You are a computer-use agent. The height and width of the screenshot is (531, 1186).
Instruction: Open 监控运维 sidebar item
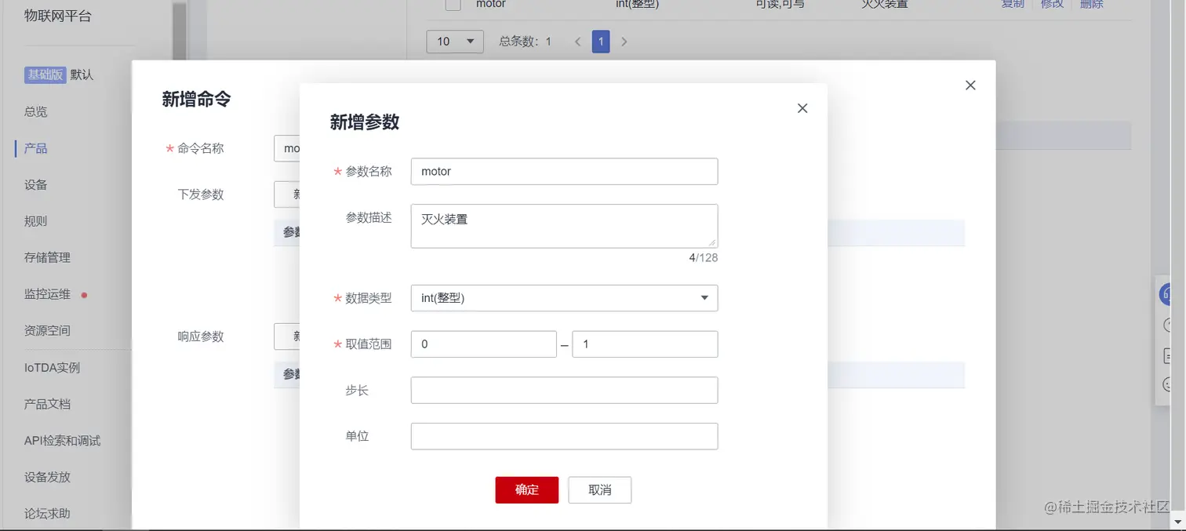tap(47, 294)
